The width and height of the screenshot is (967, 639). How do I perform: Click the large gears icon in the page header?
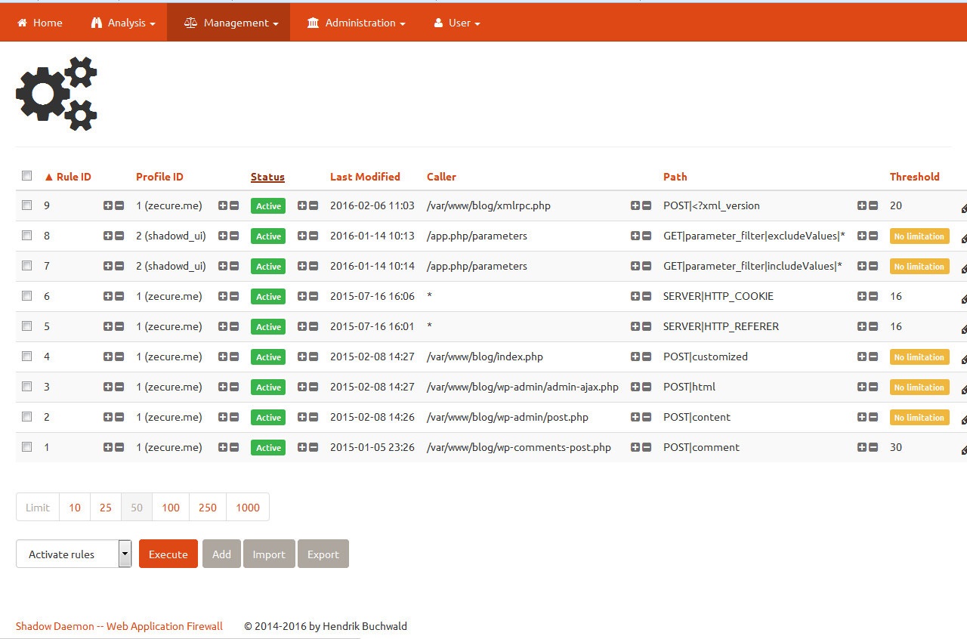point(57,94)
